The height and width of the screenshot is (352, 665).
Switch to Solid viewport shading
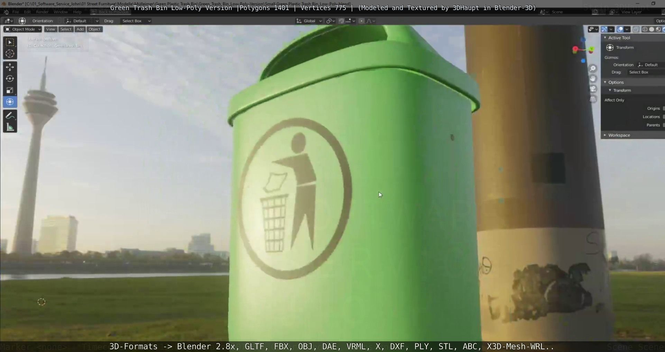click(x=652, y=29)
